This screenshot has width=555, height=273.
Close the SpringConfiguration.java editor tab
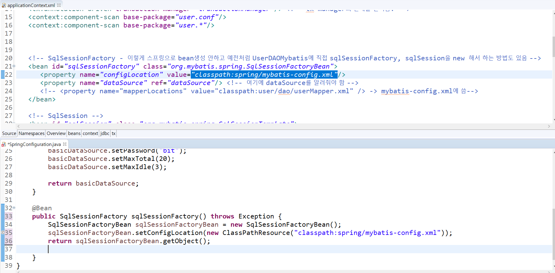(65, 144)
